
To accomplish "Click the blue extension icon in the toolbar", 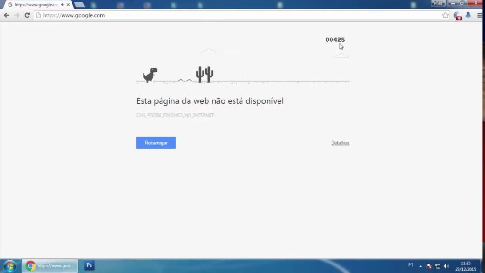I will (x=468, y=15).
